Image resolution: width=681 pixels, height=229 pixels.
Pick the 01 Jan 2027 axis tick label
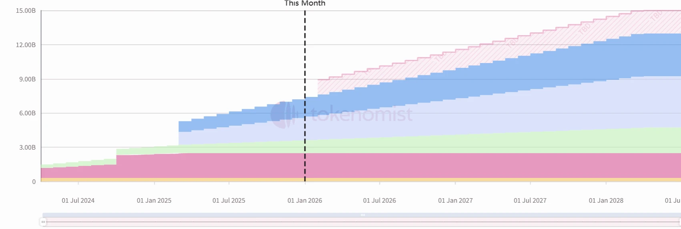coord(455,201)
